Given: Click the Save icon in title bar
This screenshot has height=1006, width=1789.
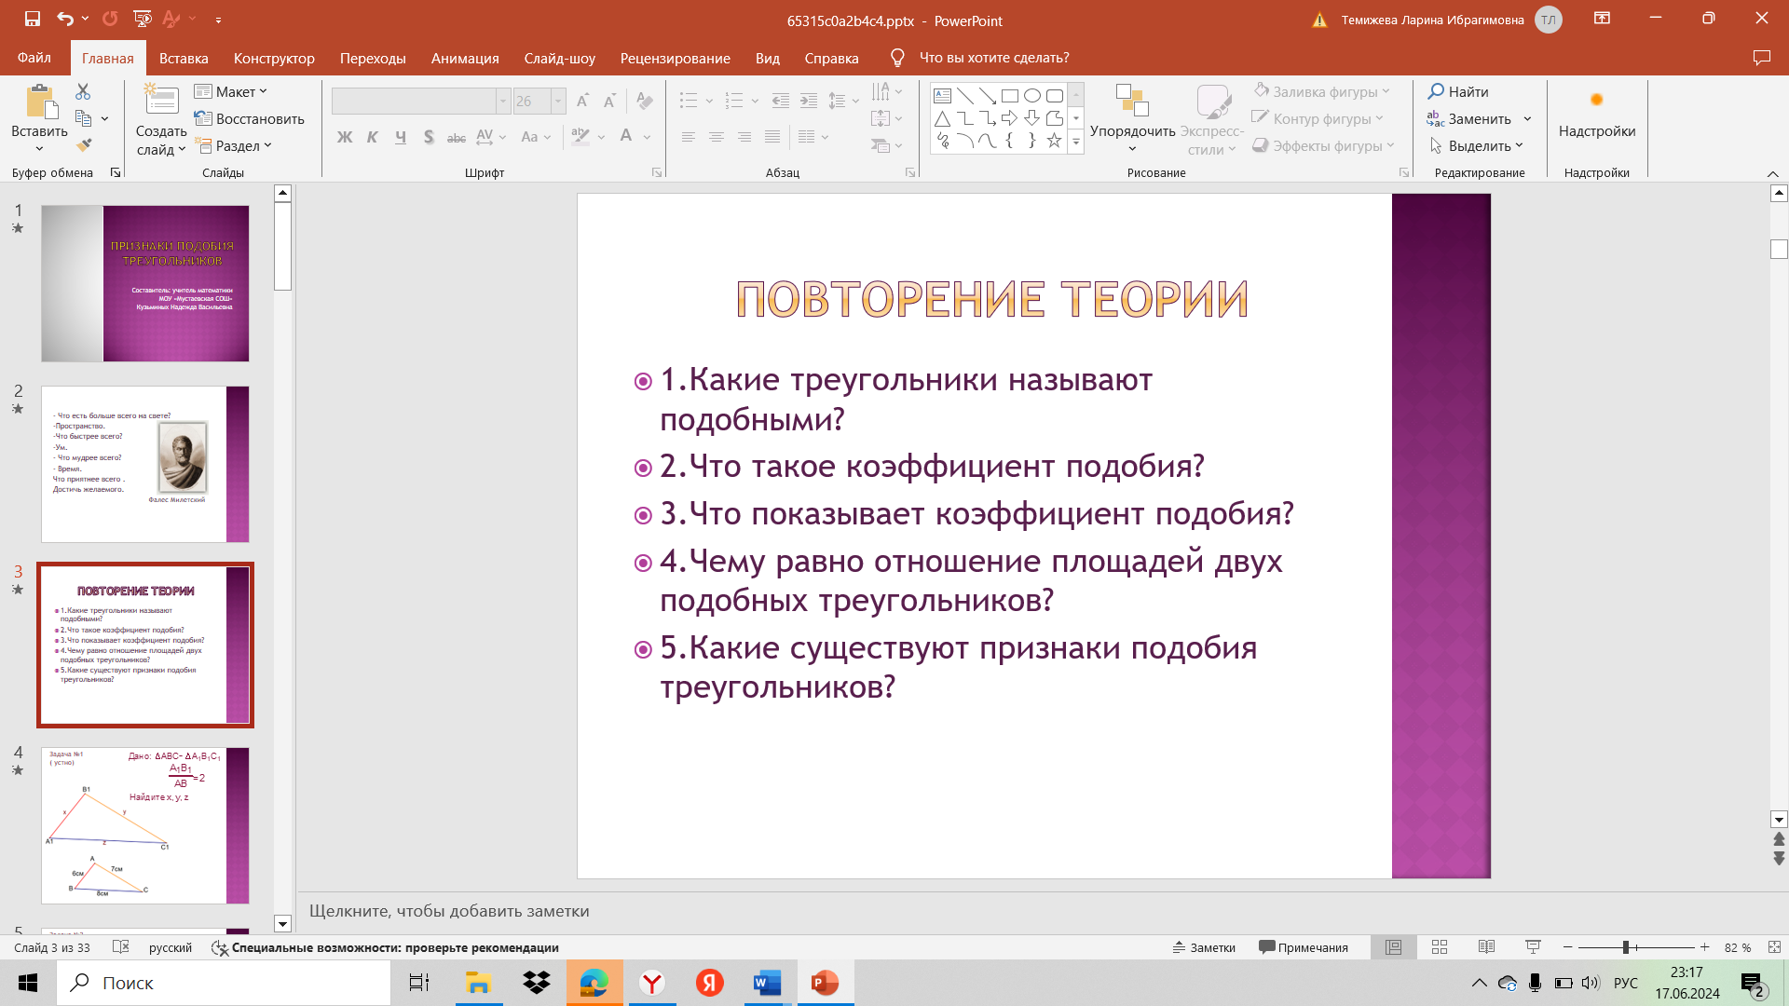Looking at the screenshot, I should 33,19.
